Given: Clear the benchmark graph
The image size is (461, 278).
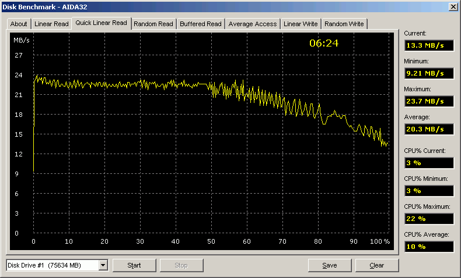Looking at the screenshot, I should (x=376, y=266).
